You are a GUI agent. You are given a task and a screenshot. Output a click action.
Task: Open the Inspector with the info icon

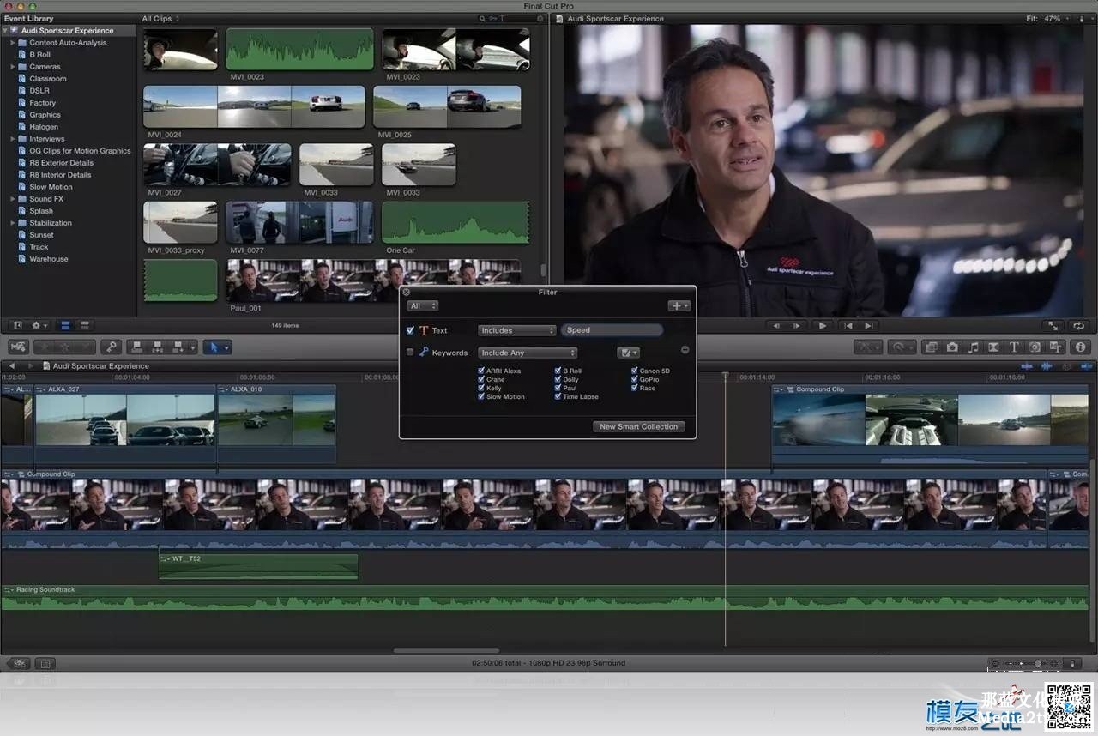(1079, 347)
